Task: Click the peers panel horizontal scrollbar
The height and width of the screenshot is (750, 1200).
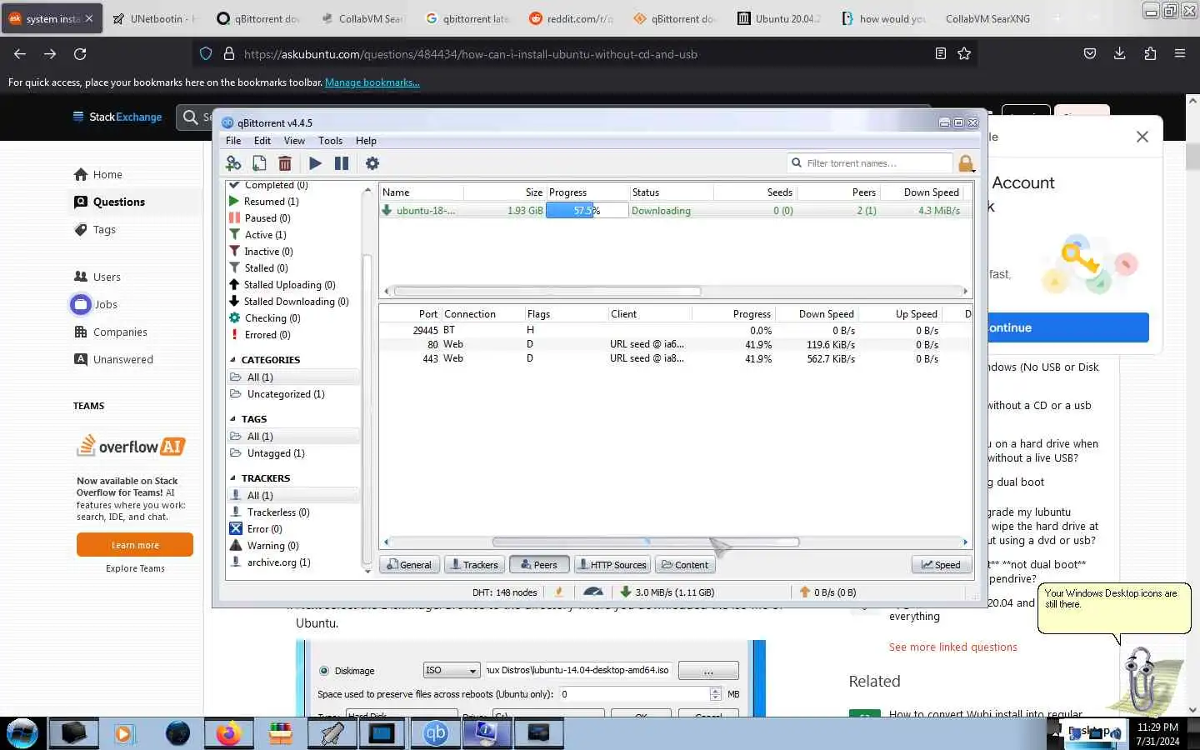Action: click(646, 542)
